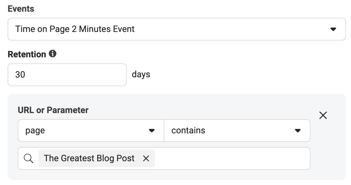Click the Retention label
Viewport: 351px width, 185px height.
[27, 54]
